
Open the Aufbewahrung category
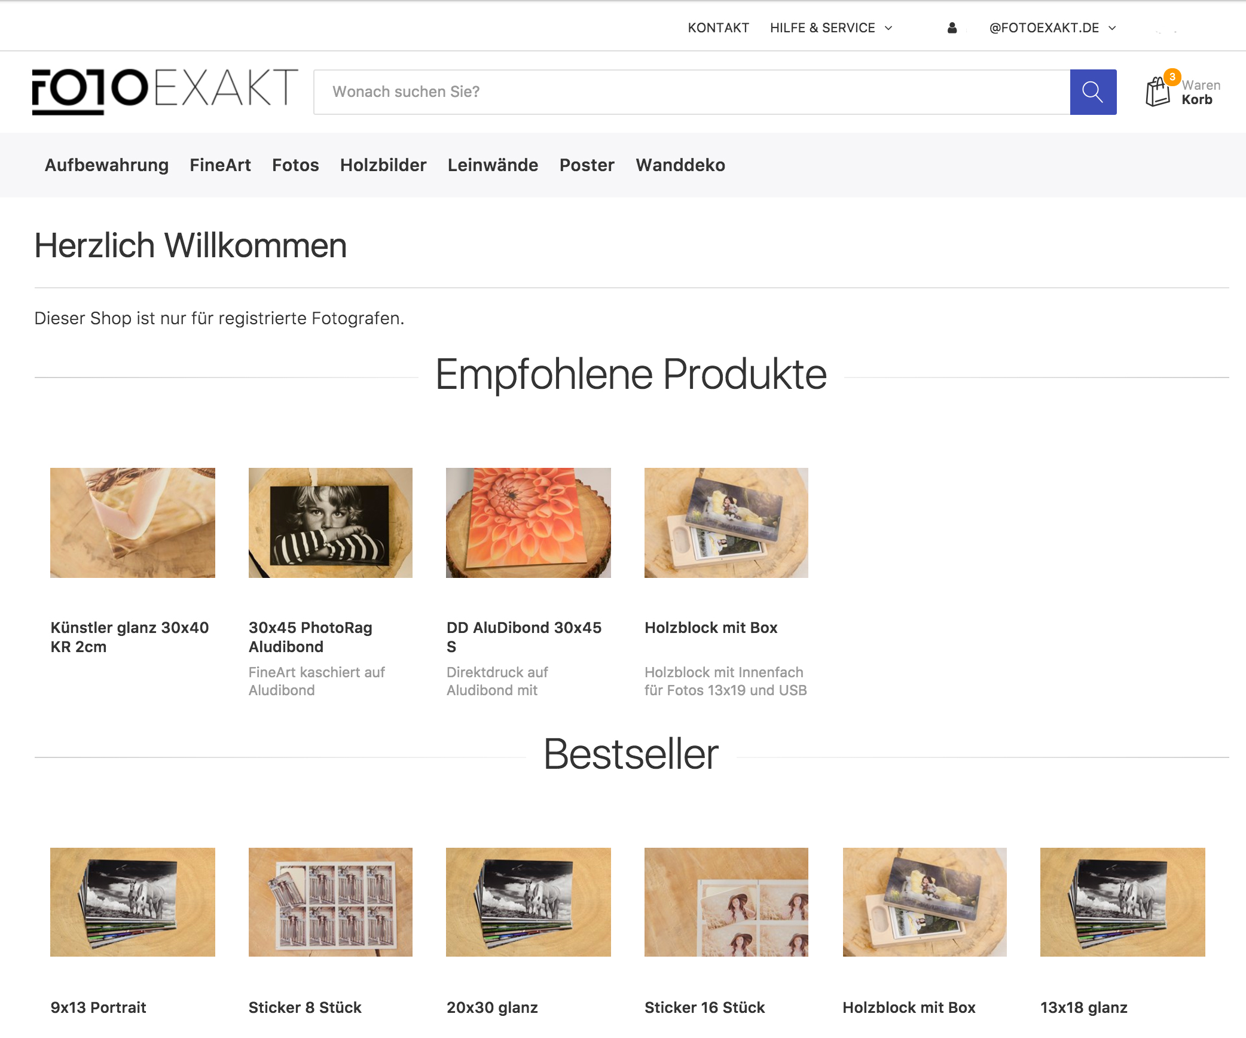[106, 165]
